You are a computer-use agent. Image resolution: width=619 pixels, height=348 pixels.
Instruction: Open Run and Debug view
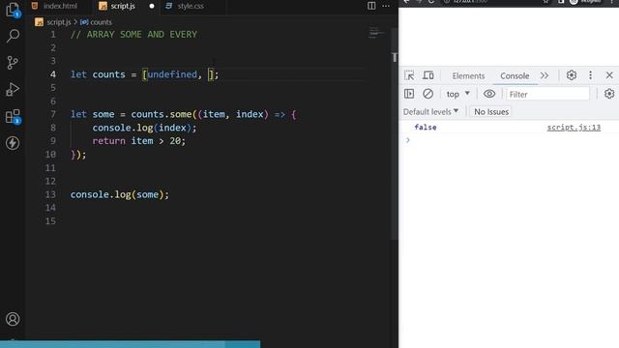click(13, 89)
